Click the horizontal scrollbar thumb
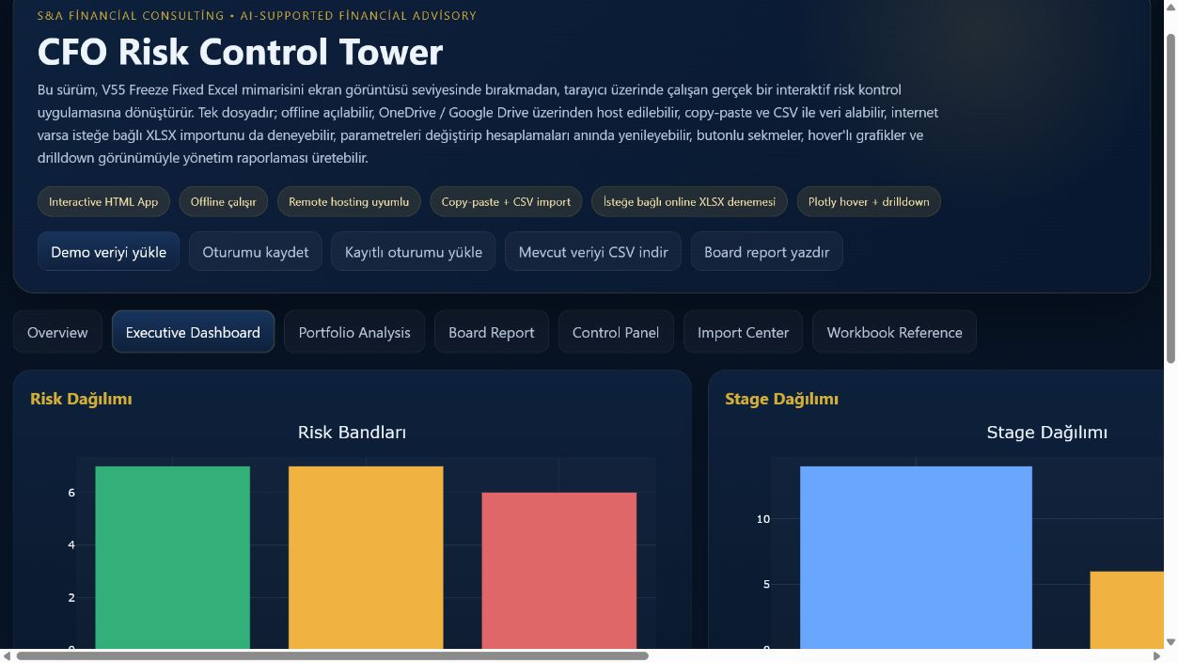 click(x=333, y=655)
